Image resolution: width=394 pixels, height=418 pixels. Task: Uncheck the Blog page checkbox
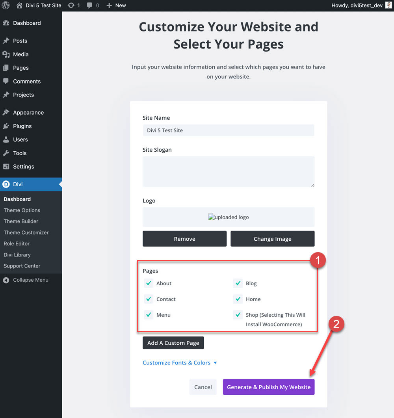[238, 283]
